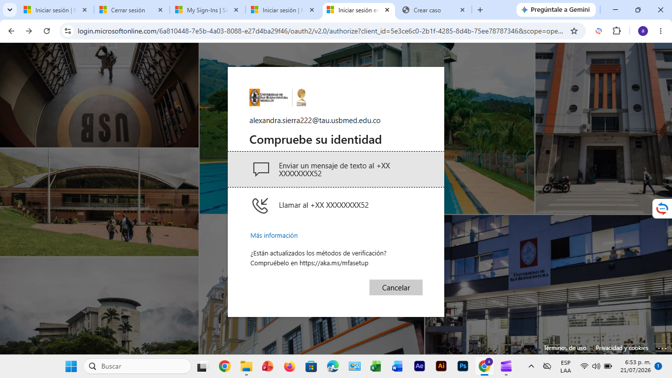Open the Chrome three-dot menu
Image resolution: width=672 pixels, height=378 pixels.
click(660, 31)
